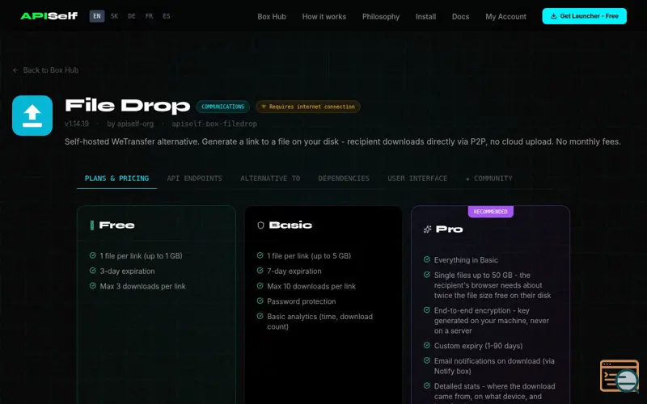
Task: Click wifi icon in internet badge
Action: click(264, 107)
